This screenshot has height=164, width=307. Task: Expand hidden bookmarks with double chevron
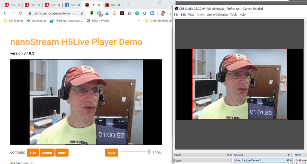coord(139,21)
